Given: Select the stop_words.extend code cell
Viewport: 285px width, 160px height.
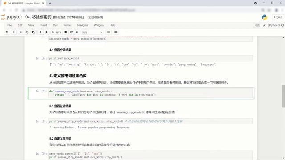Looking at the screenshot, I should tap(151, 155).
